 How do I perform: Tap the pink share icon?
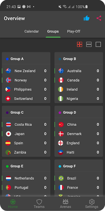(99, 18)
